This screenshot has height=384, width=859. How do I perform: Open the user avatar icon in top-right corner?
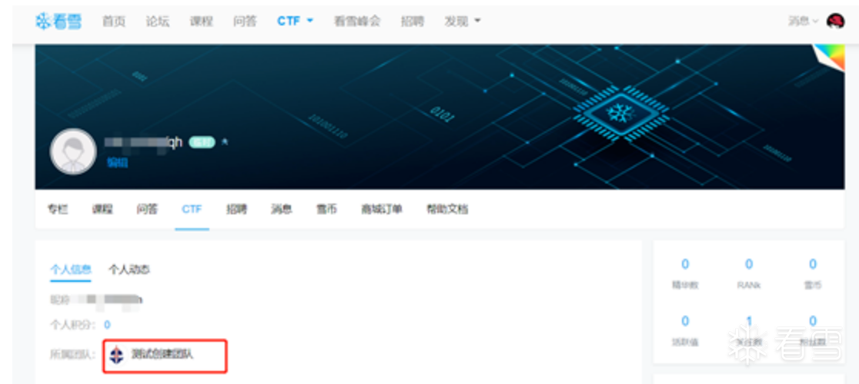[x=835, y=21]
